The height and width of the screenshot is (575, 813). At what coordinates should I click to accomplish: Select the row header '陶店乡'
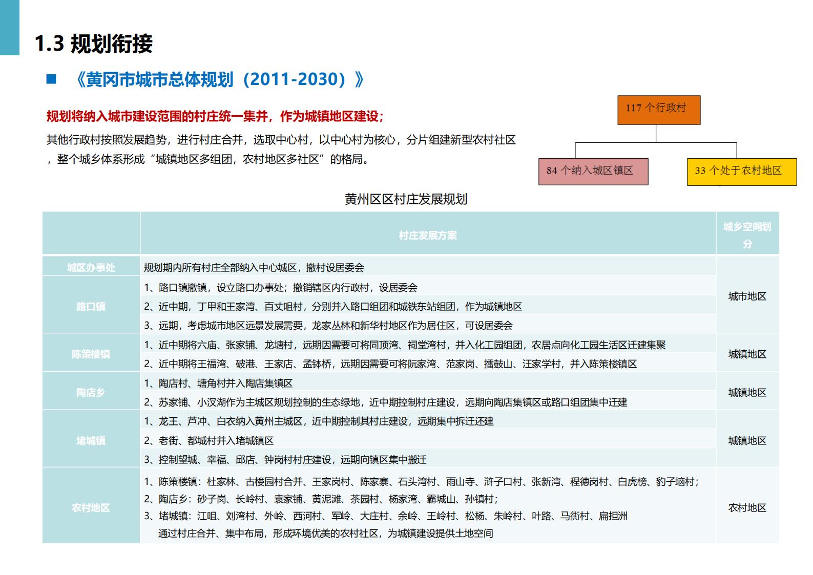tap(91, 393)
